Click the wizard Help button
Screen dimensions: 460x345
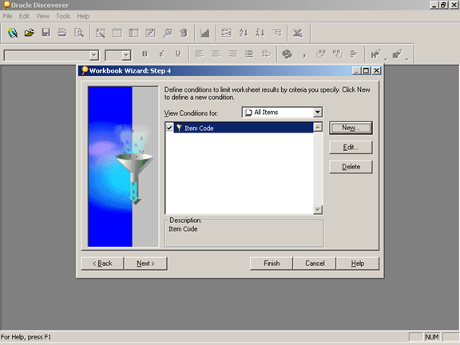(358, 264)
